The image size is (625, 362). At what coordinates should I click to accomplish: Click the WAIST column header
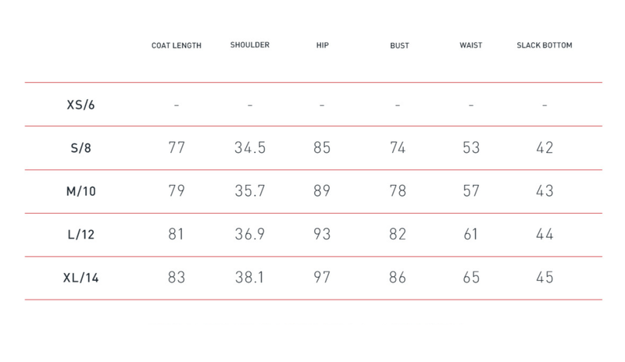click(471, 45)
